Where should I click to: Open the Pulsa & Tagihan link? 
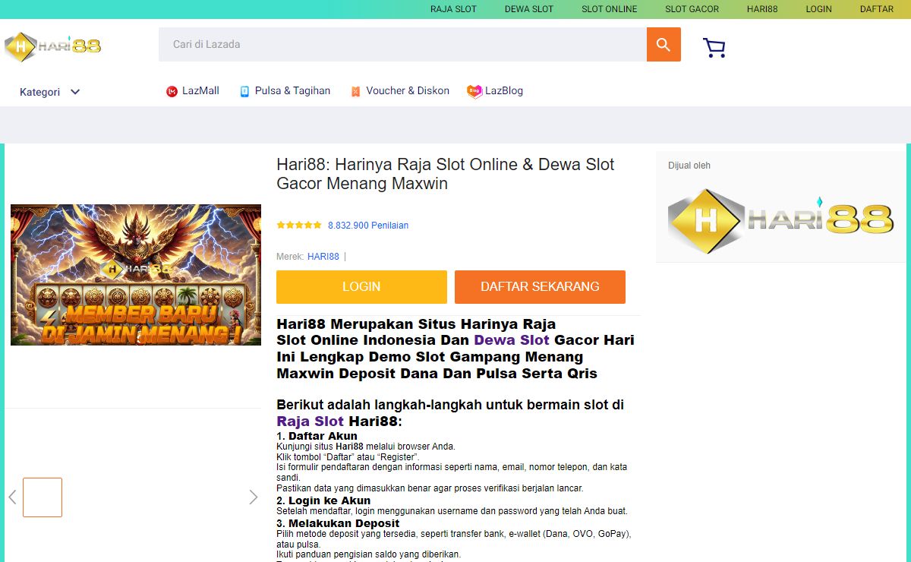292,91
